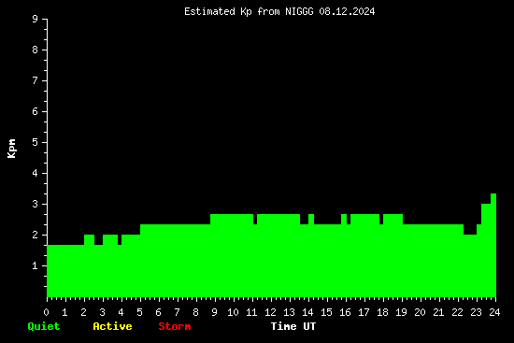Click the tallest green bar near hour 24
The image size is (514, 343).
[x=493, y=245]
